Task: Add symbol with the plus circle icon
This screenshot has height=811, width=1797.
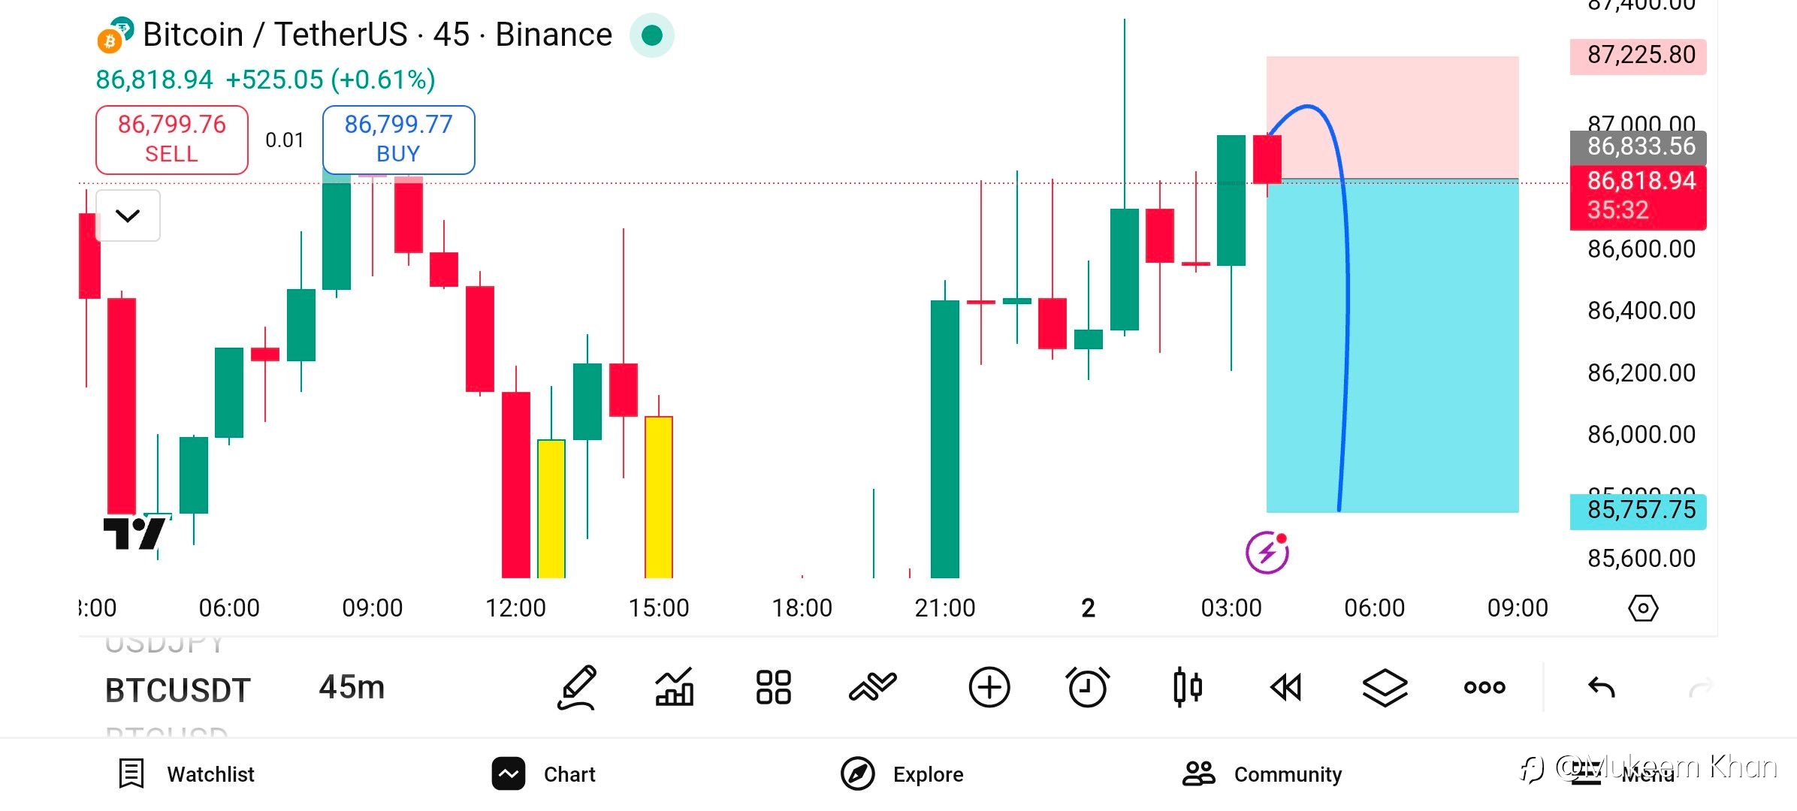Action: [989, 687]
